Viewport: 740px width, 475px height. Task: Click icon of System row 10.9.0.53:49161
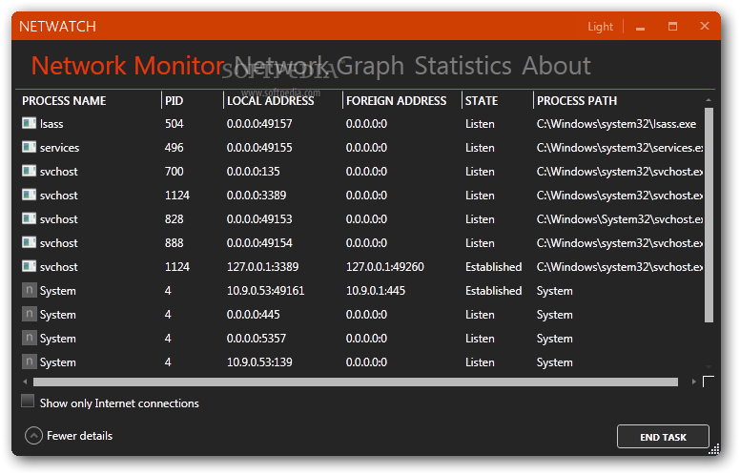29,290
